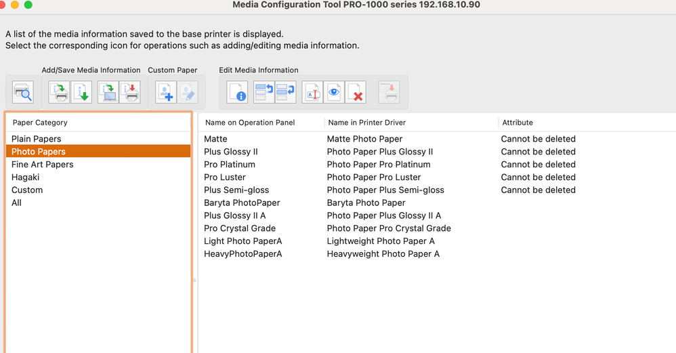
Task: Click the grayed apply-to-printer icon
Action: tap(389, 92)
